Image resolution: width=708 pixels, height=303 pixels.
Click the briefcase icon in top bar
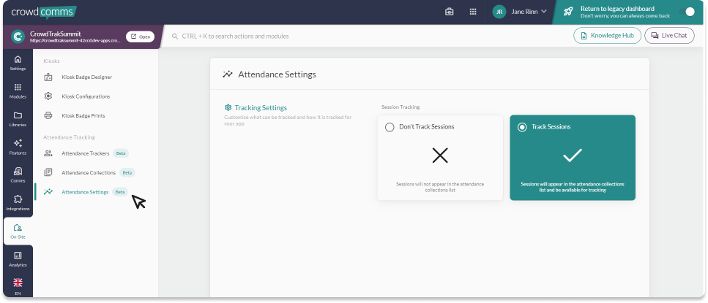point(450,12)
